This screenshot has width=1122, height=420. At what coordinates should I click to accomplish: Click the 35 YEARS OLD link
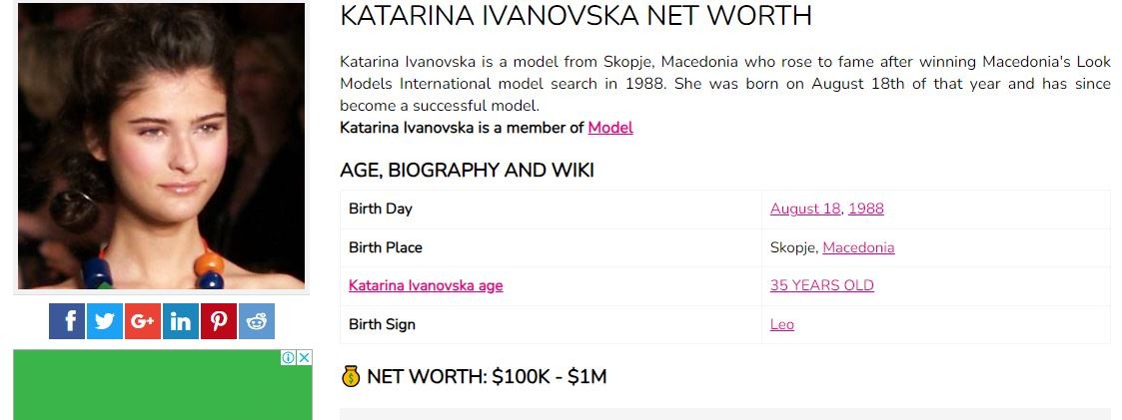pos(822,285)
